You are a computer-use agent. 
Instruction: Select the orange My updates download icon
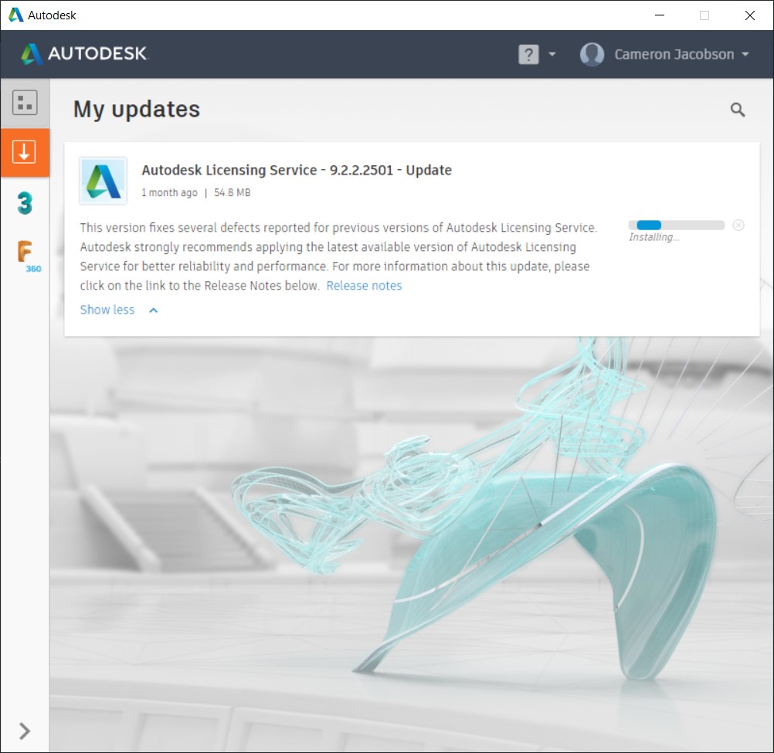point(25,152)
